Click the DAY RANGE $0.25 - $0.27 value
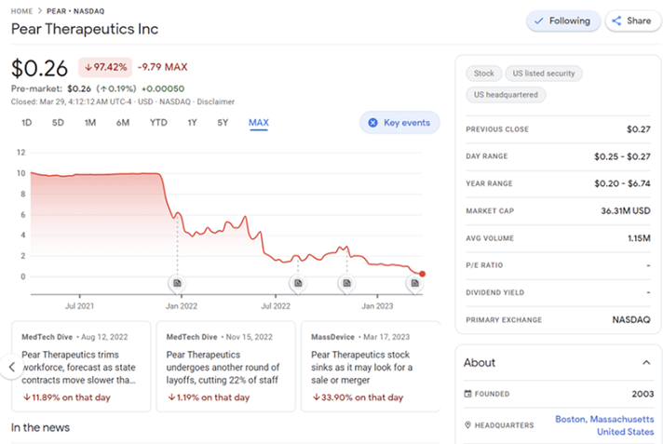Screen dimensions: 663x444 pos(622,156)
